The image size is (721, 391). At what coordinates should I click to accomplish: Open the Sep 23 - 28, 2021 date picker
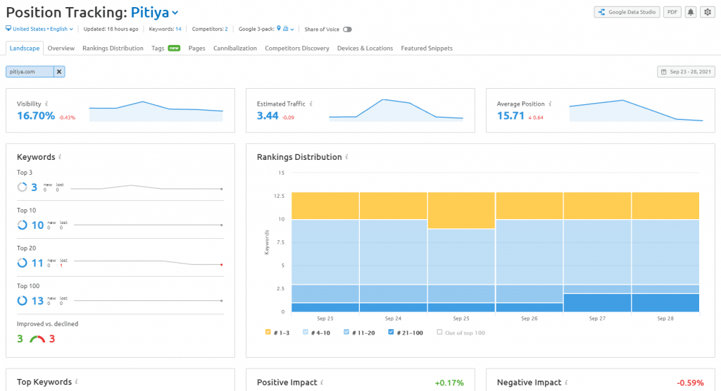point(686,72)
